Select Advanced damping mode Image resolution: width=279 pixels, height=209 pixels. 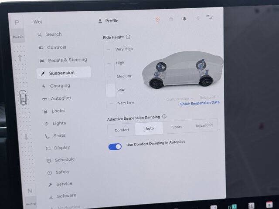pos(204,125)
